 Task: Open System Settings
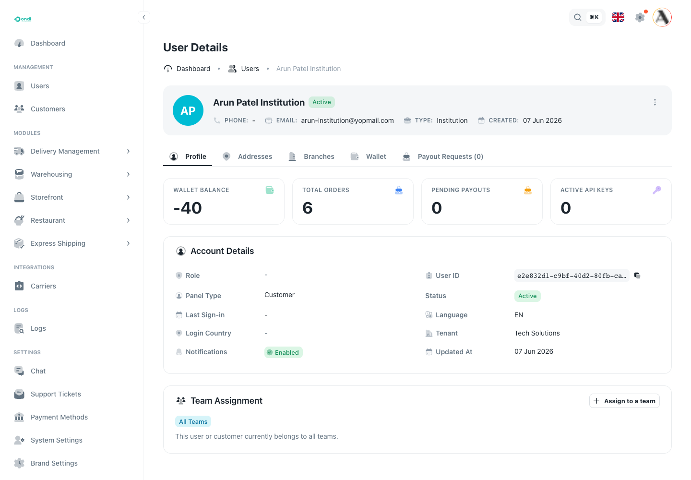pyautogui.click(x=72, y=440)
